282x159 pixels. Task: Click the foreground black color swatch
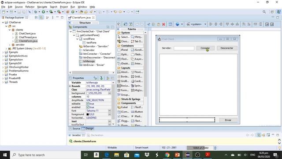click(88, 114)
